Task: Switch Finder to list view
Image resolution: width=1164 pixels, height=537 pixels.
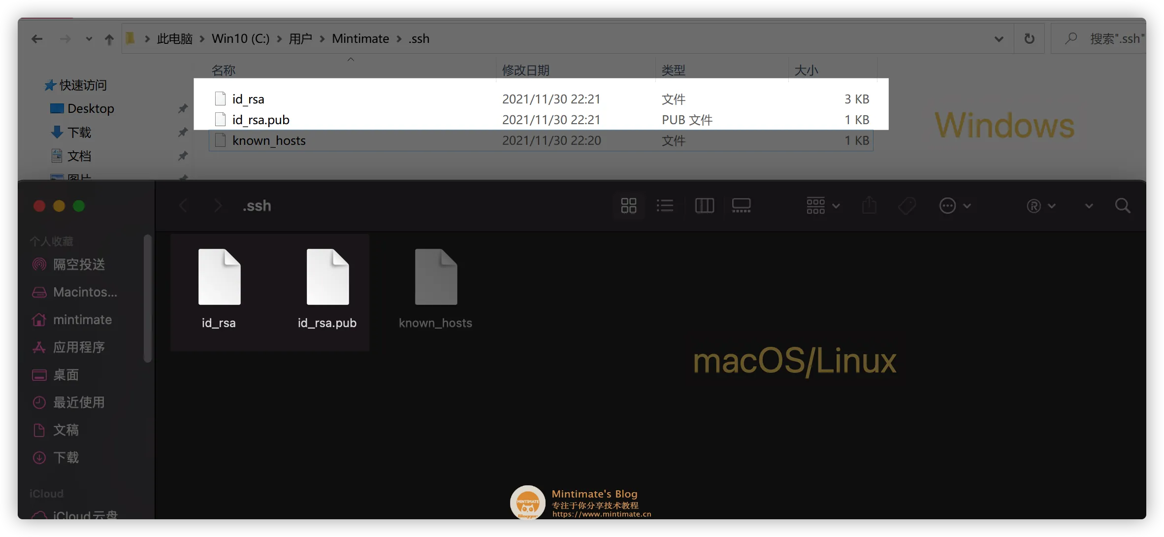Action: pyautogui.click(x=665, y=205)
